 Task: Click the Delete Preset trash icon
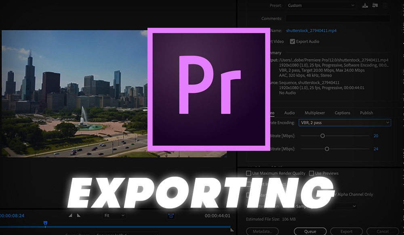click(385, 5)
